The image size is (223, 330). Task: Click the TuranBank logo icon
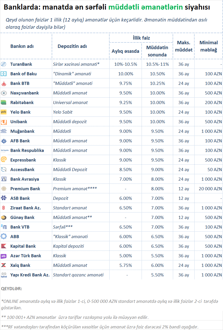tap(4, 64)
